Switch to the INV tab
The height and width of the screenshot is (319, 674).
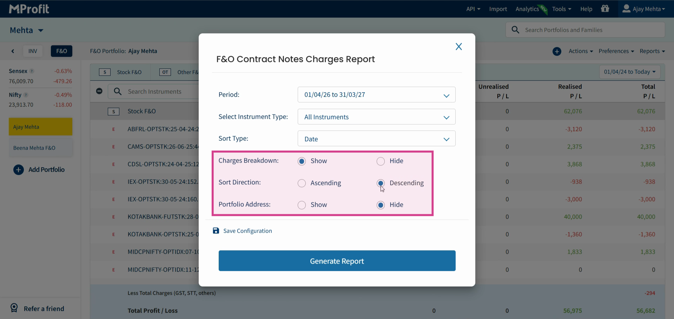tap(33, 51)
